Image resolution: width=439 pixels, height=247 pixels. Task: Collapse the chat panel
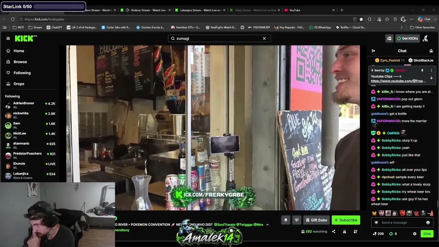pyautogui.click(x=373, y=51)
